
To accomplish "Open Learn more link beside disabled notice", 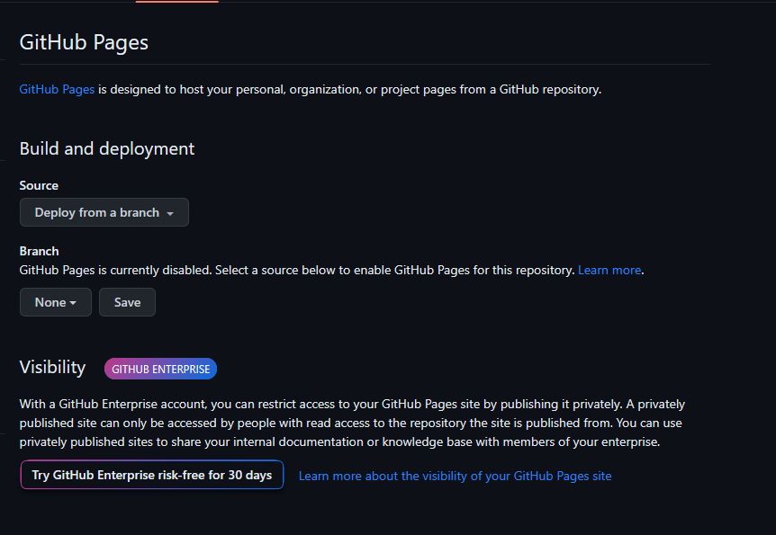I will pos(609,270).
